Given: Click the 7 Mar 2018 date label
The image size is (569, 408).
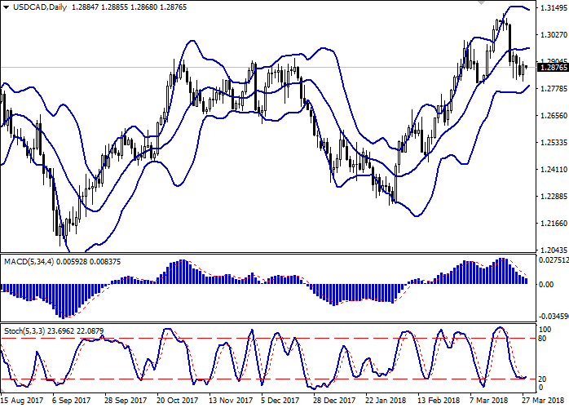Looking at the screenshot, I should (488, 401).
